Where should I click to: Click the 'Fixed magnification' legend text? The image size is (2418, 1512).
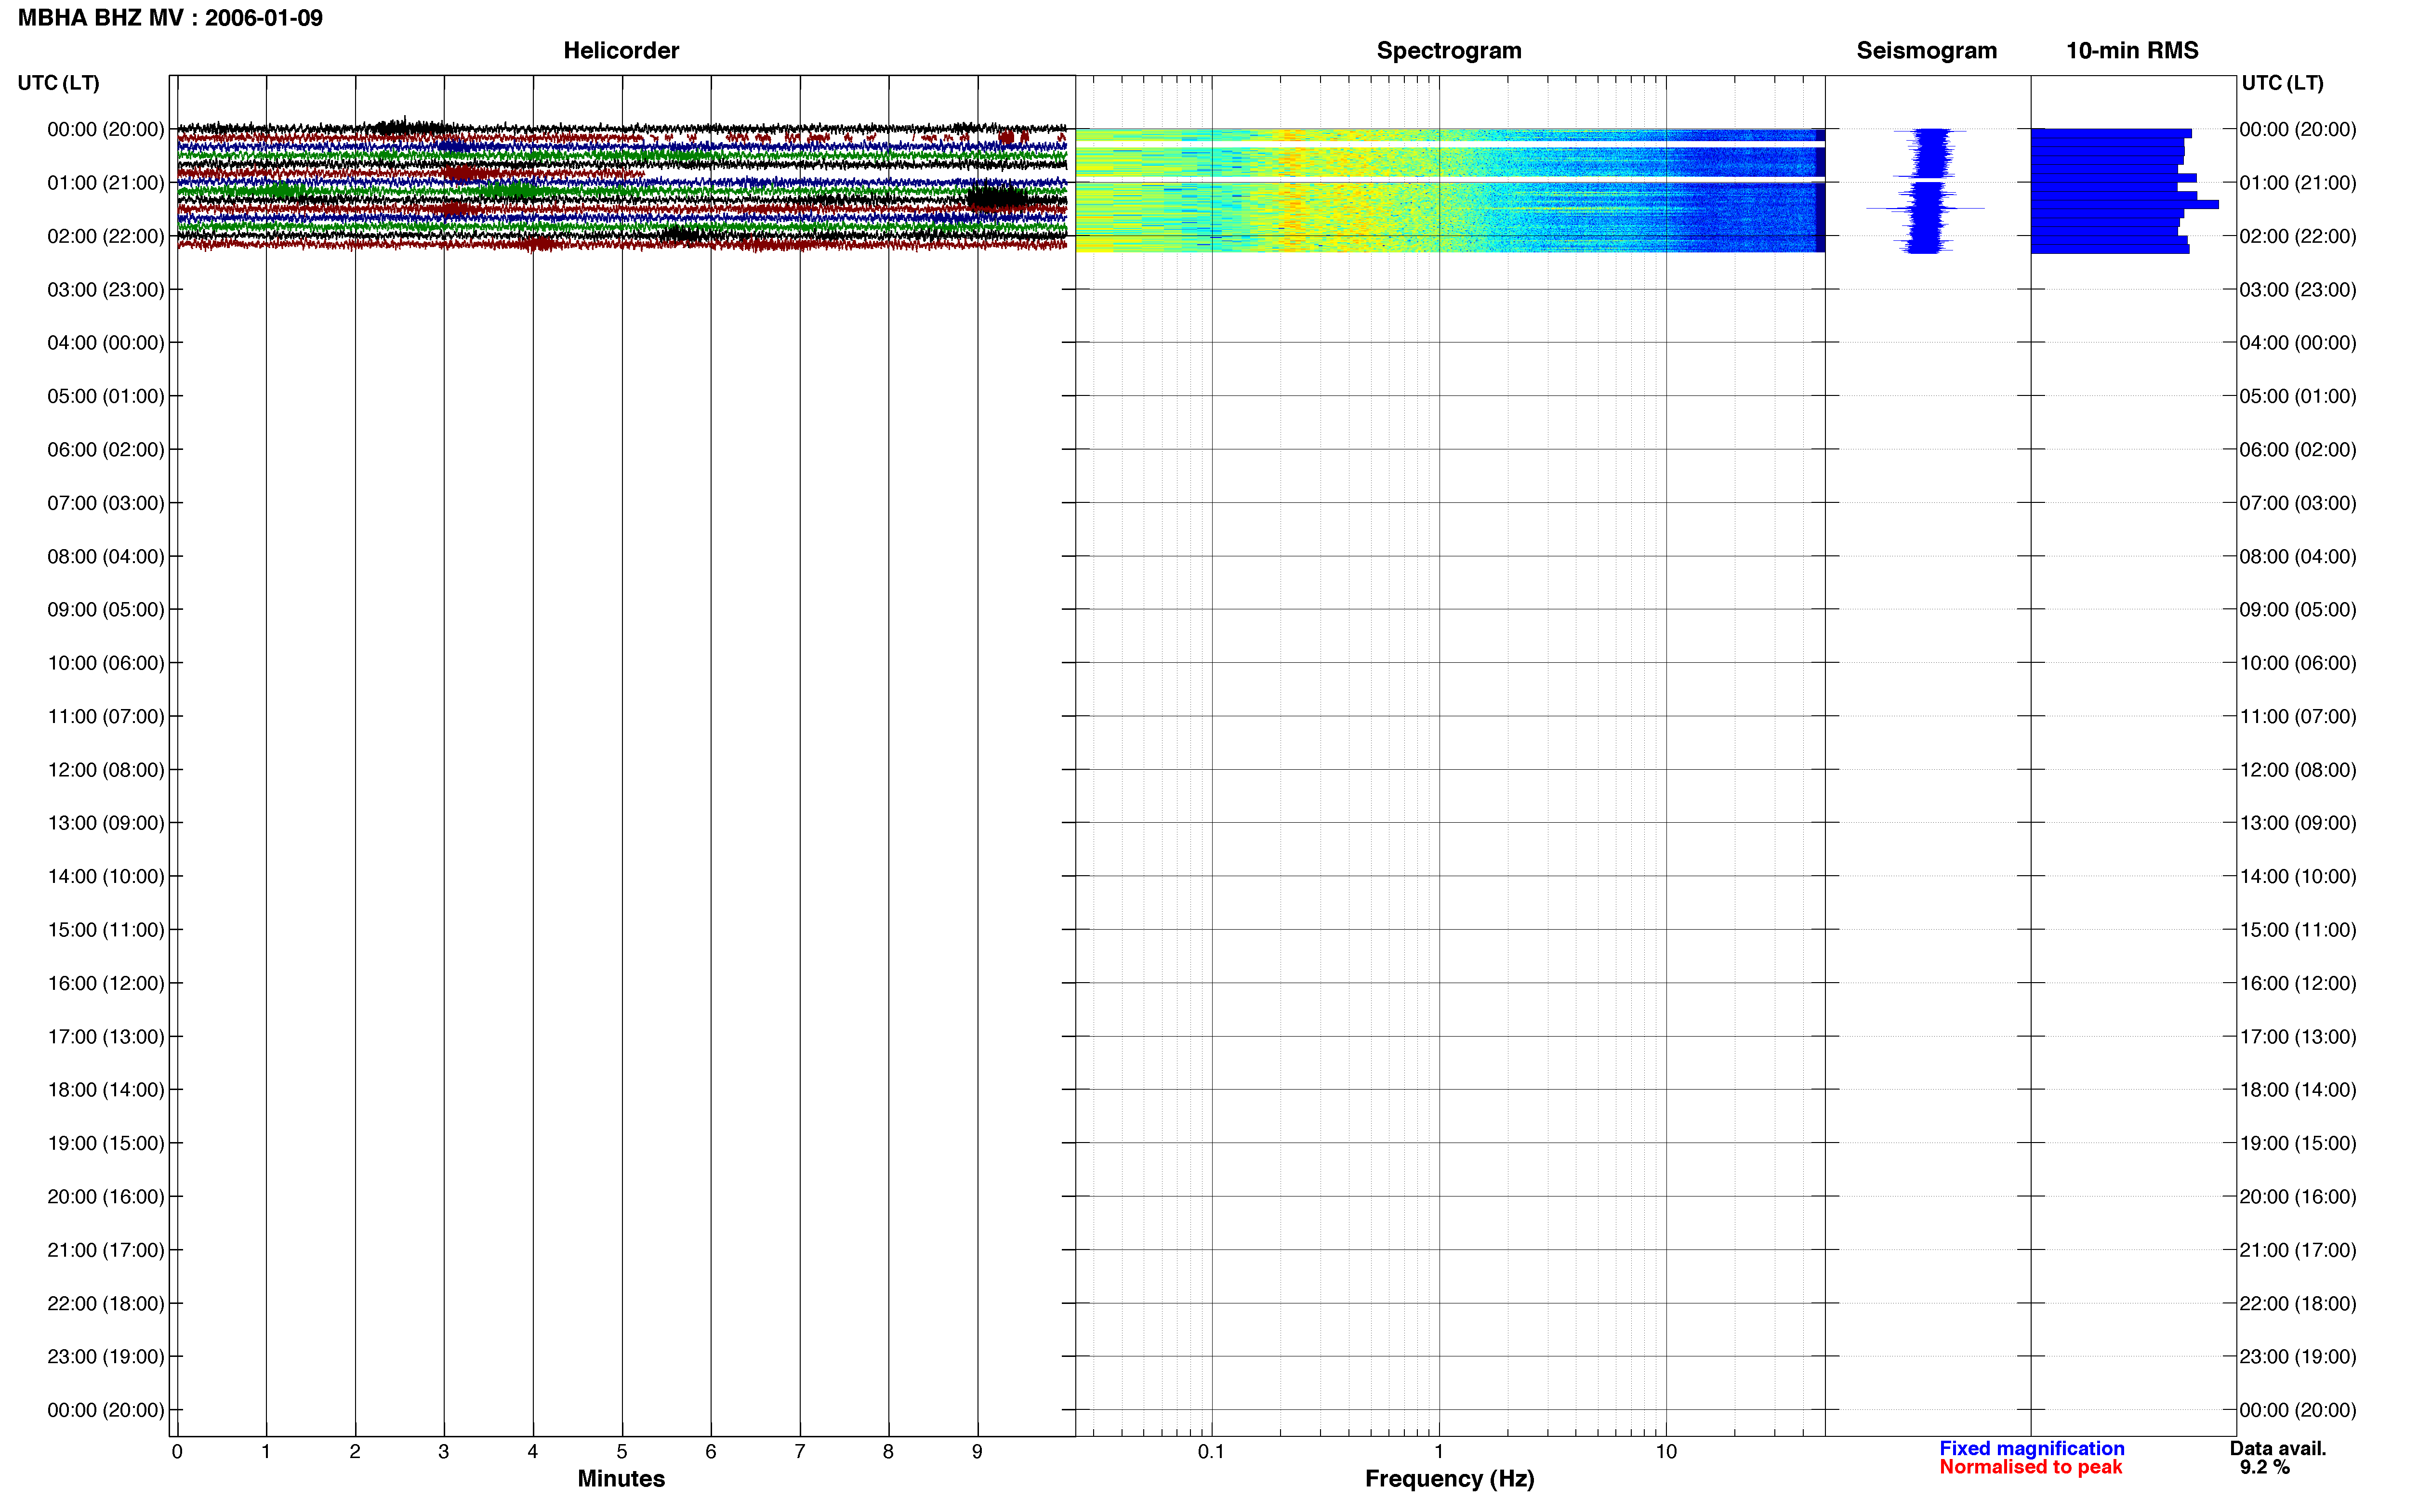click(2031, 1448)
